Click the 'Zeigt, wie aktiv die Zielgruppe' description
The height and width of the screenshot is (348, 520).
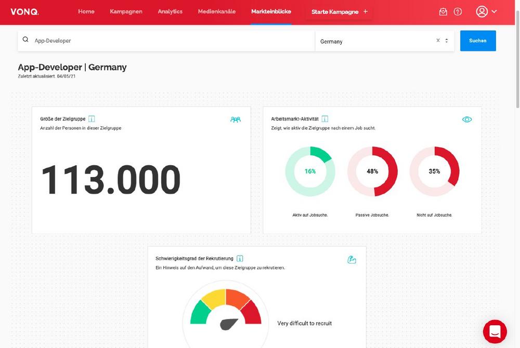coord(323,128)
